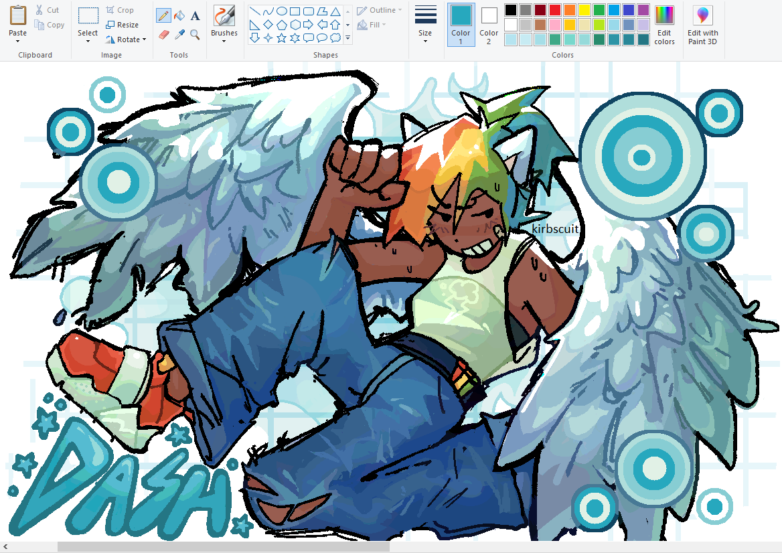Image resolution: width=782 pixels, height=553 pixels.
Task: Open Edit with Paint 3D
Action: point(703,25)
